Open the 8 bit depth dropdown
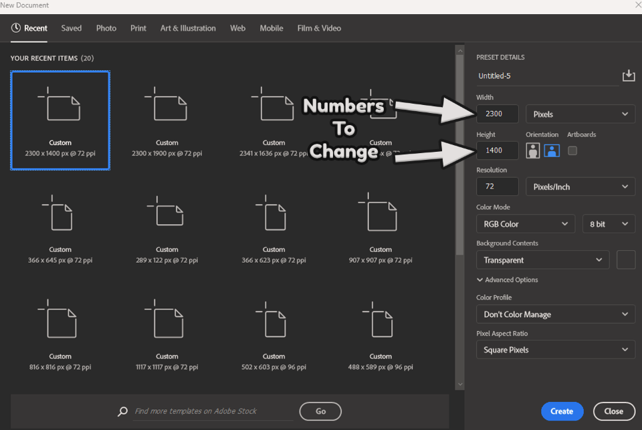 (609, 223)
